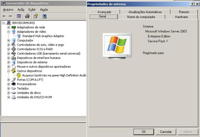Expand the Computador node

[x=8, y=40]
